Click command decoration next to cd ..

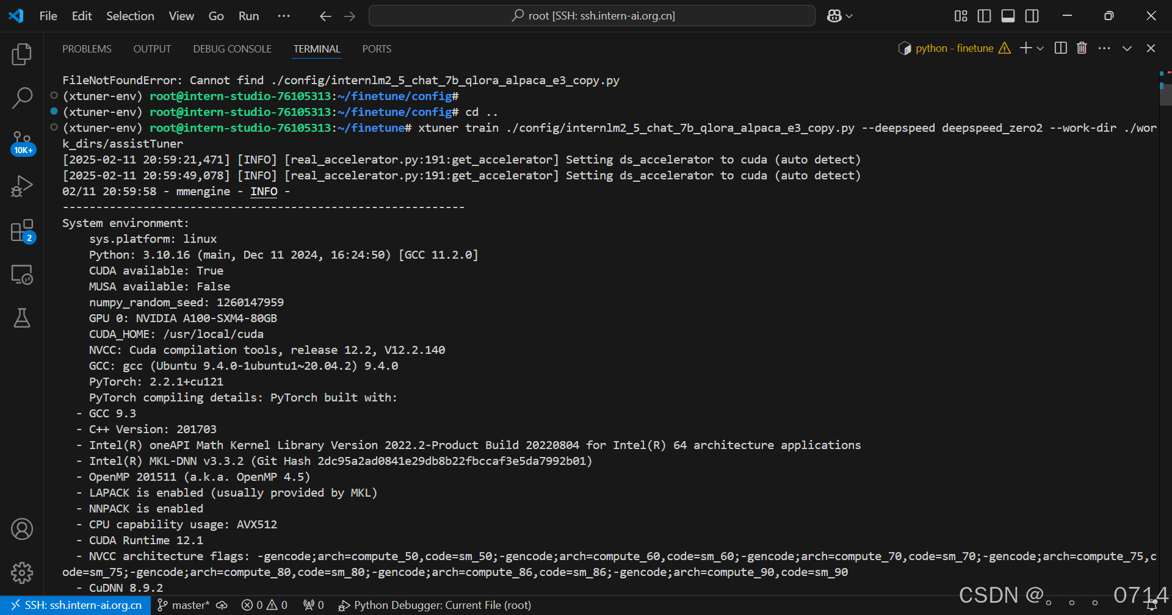click(x=54, y=111)
